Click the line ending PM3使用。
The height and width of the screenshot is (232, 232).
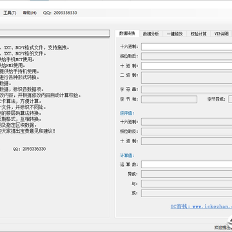[13, 65]
